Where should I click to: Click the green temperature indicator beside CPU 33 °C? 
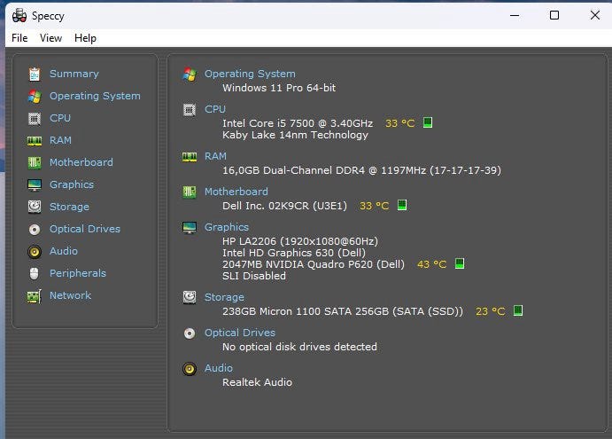coord(428,122)
